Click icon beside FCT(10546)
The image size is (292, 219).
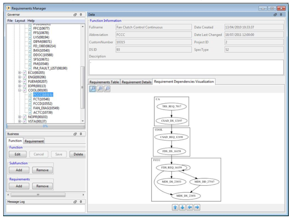click(30, 99)
